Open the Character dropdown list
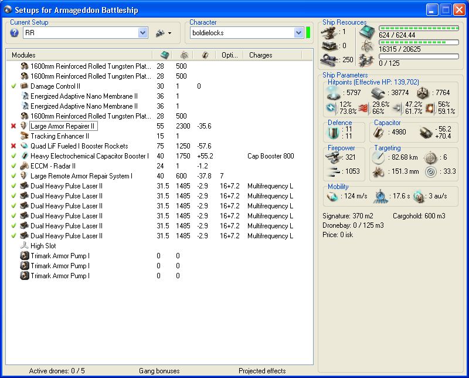469x378 pixels. (298, 33)
